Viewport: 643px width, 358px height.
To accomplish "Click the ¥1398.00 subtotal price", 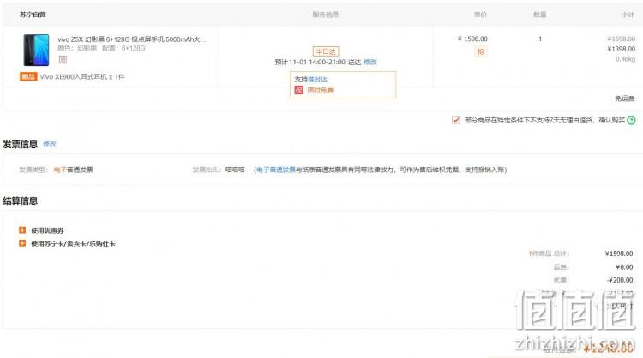I will point(622,49).
